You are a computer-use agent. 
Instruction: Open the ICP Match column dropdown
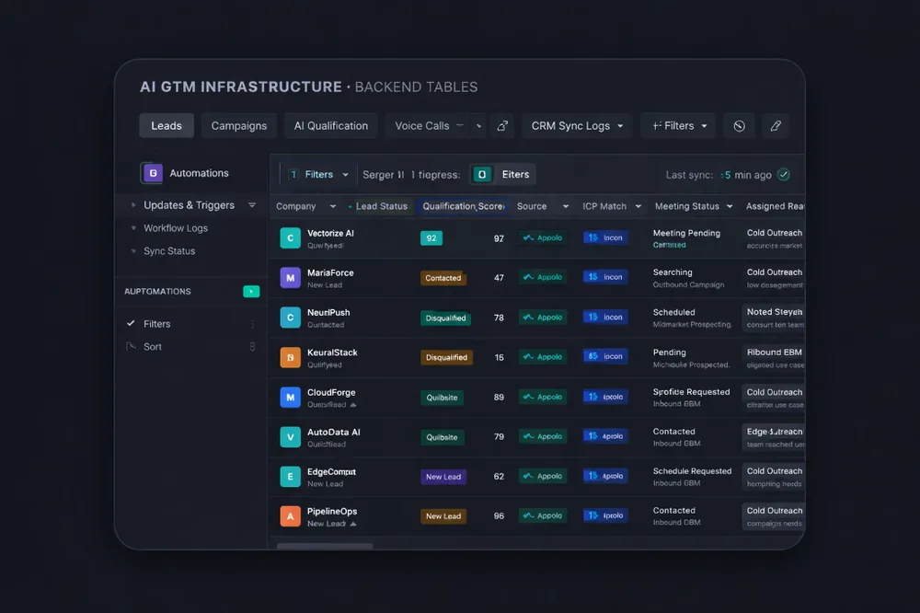638,206
